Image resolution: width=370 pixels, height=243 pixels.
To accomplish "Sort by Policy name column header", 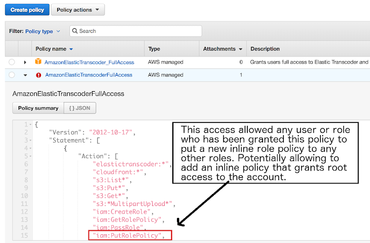I will [x=54, y=49].
